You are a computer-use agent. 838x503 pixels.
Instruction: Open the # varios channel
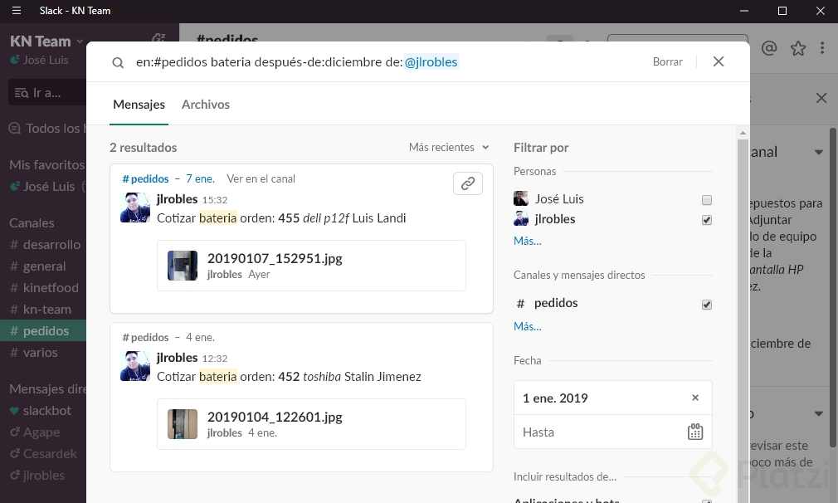coord(34,352)
